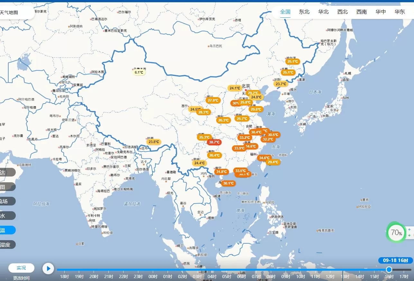Click the 更改时间 change time link
This screenshot has height=281, width=414.
tap(21, 278)
